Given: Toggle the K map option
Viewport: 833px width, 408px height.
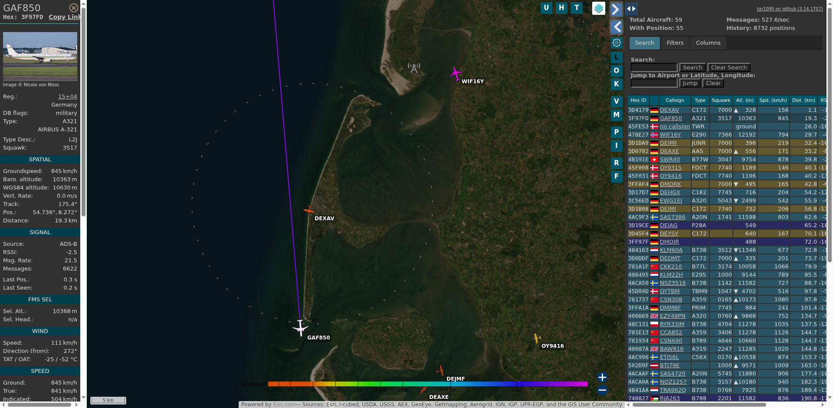Looking at the screenshot, I should point(617,84).
